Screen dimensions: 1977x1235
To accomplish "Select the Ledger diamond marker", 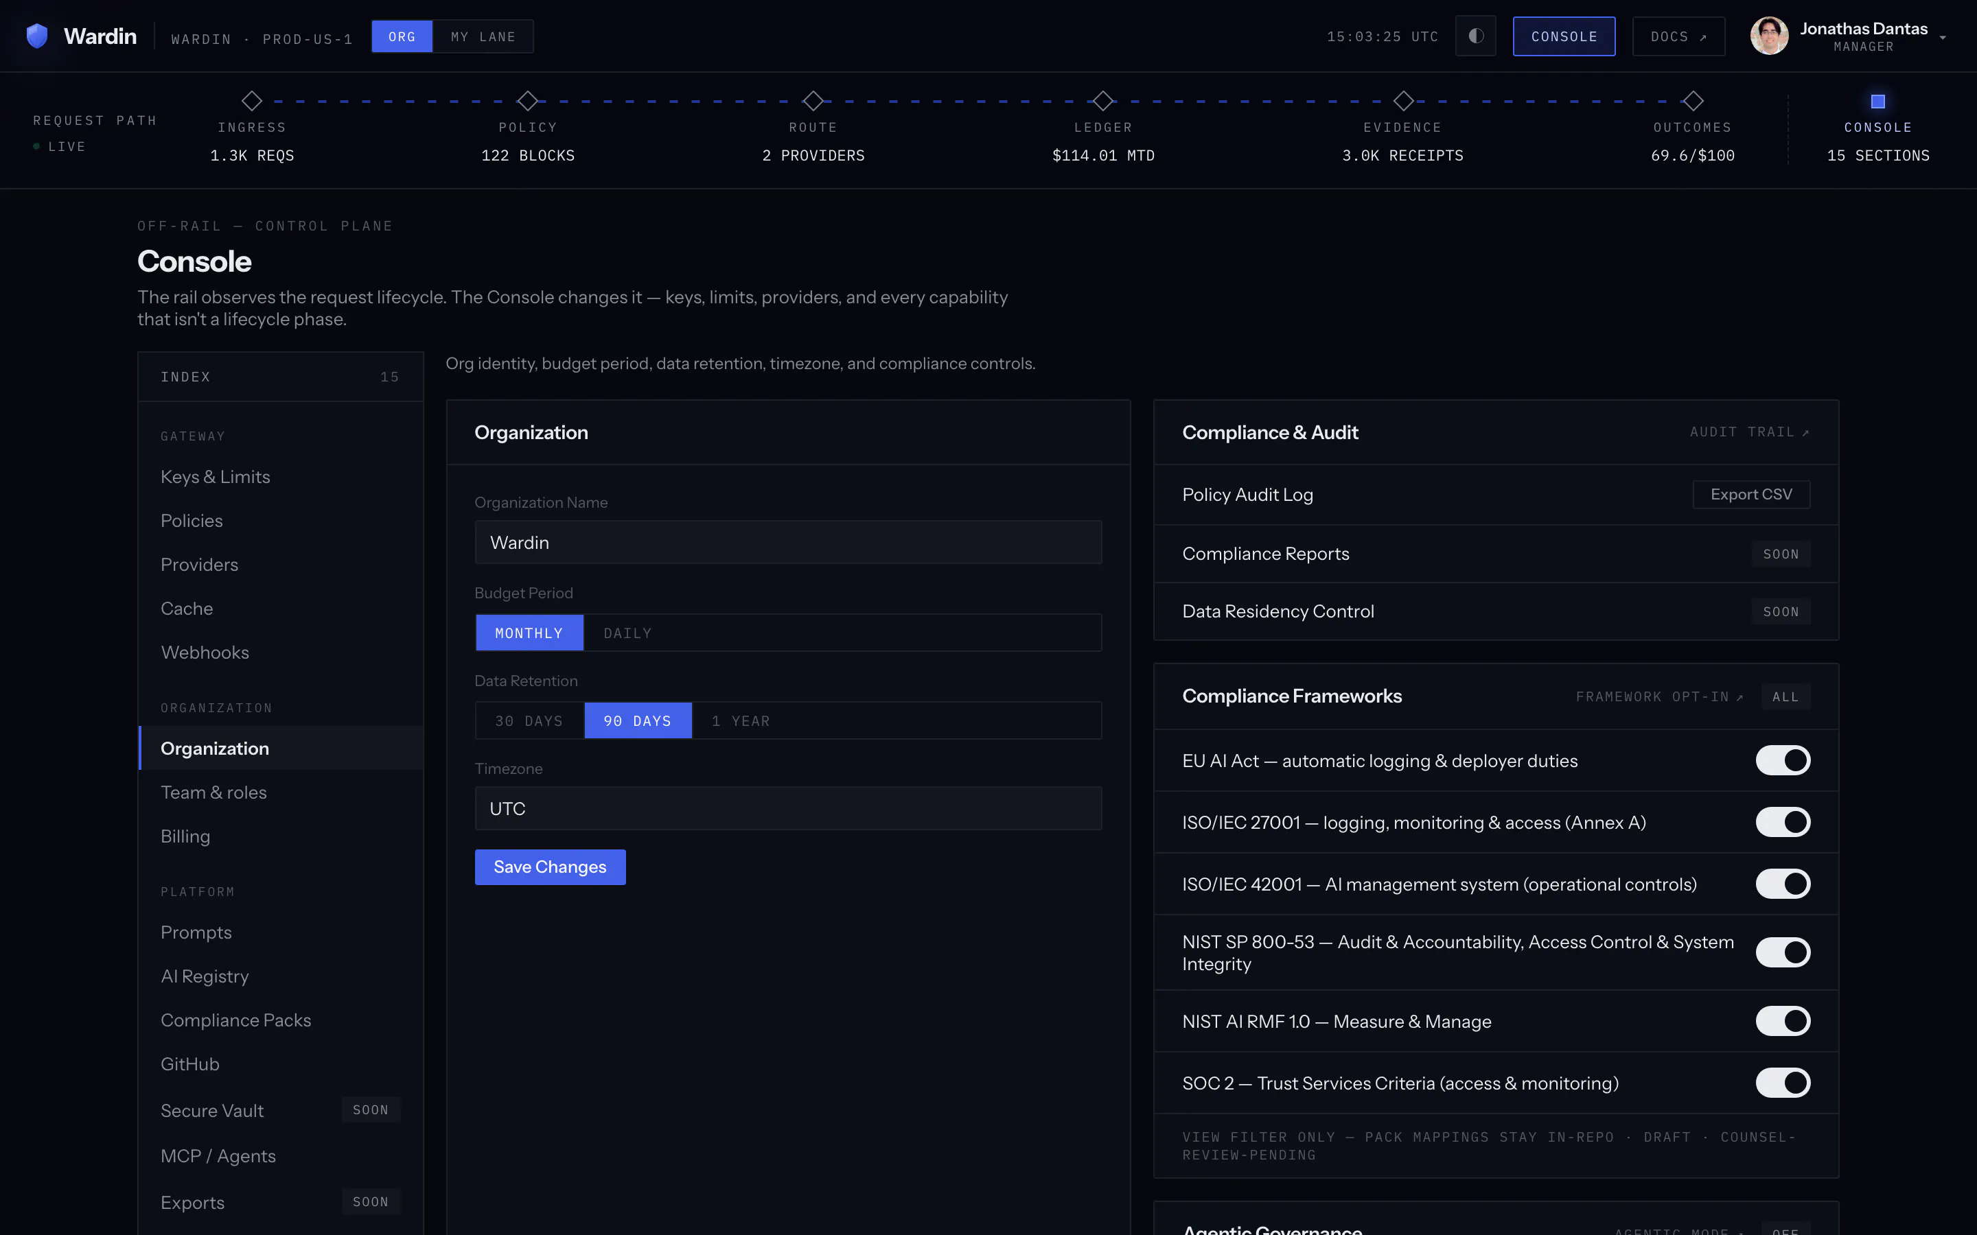I will [x=1103, y=100].
